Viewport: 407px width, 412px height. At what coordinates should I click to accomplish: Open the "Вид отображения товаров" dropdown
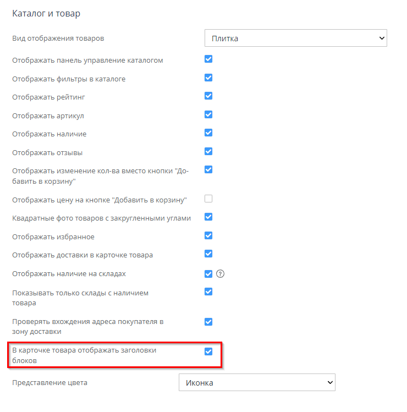[x=296, y=38]
